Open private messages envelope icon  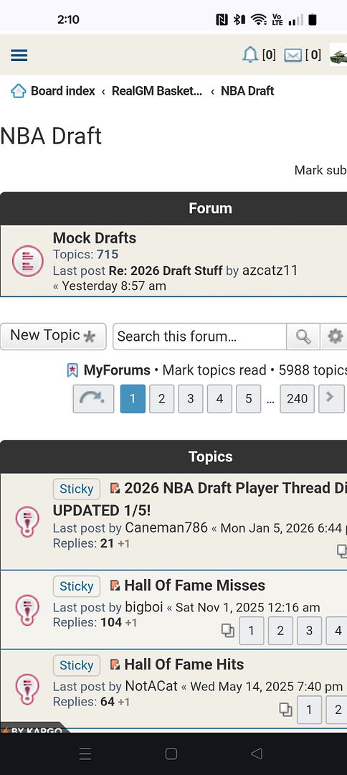click(x=293, y=55)
